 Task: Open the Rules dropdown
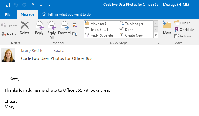click(182, 23)
